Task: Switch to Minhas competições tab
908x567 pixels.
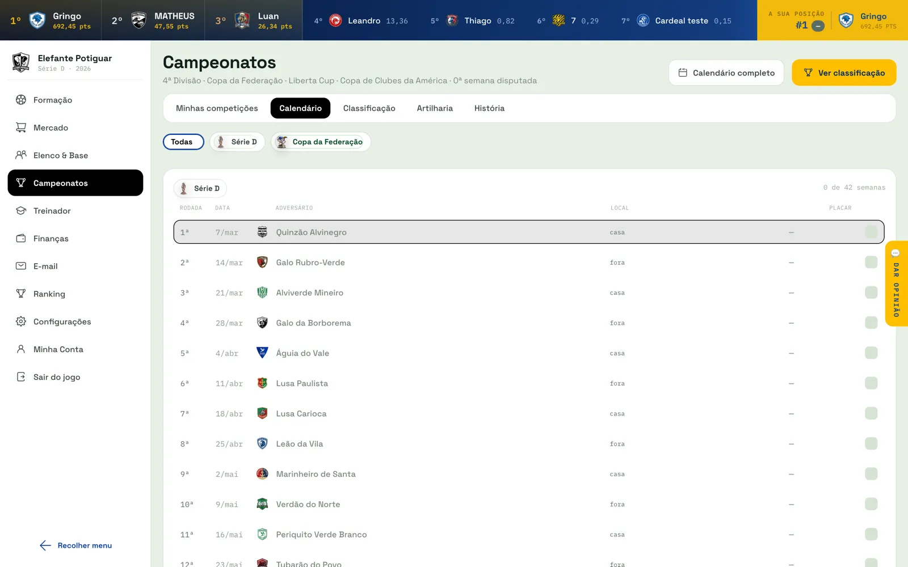Action: pyautogui.click(x=217, y=108)
